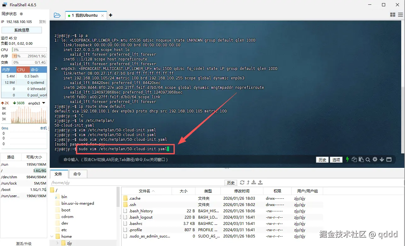The image size is (405, 246).
Task: Sort processes by 内存 column
Action: pos(9,70)
